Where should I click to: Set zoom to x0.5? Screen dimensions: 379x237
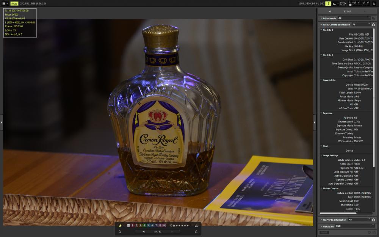click(355, 3)
